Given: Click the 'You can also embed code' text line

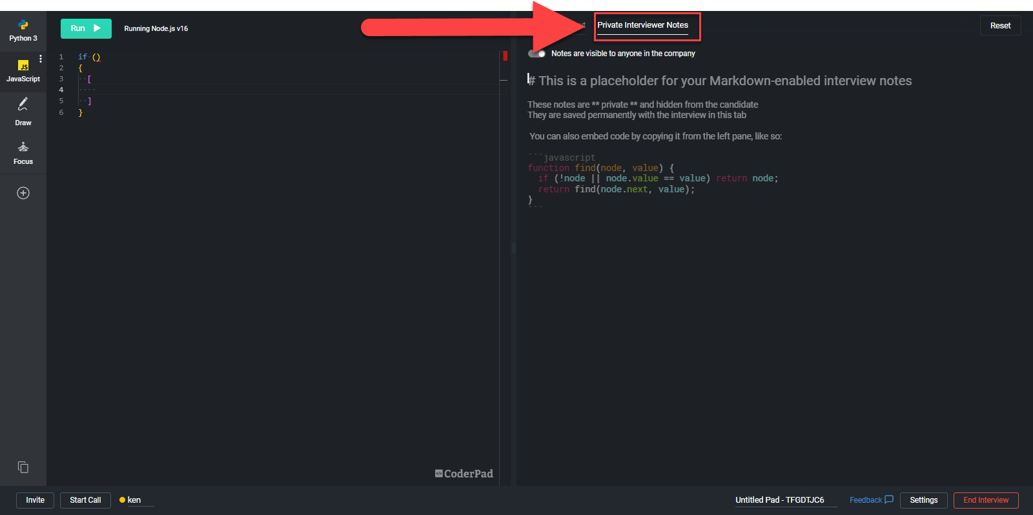Looking at the screenshot, I should coord(655,136).
